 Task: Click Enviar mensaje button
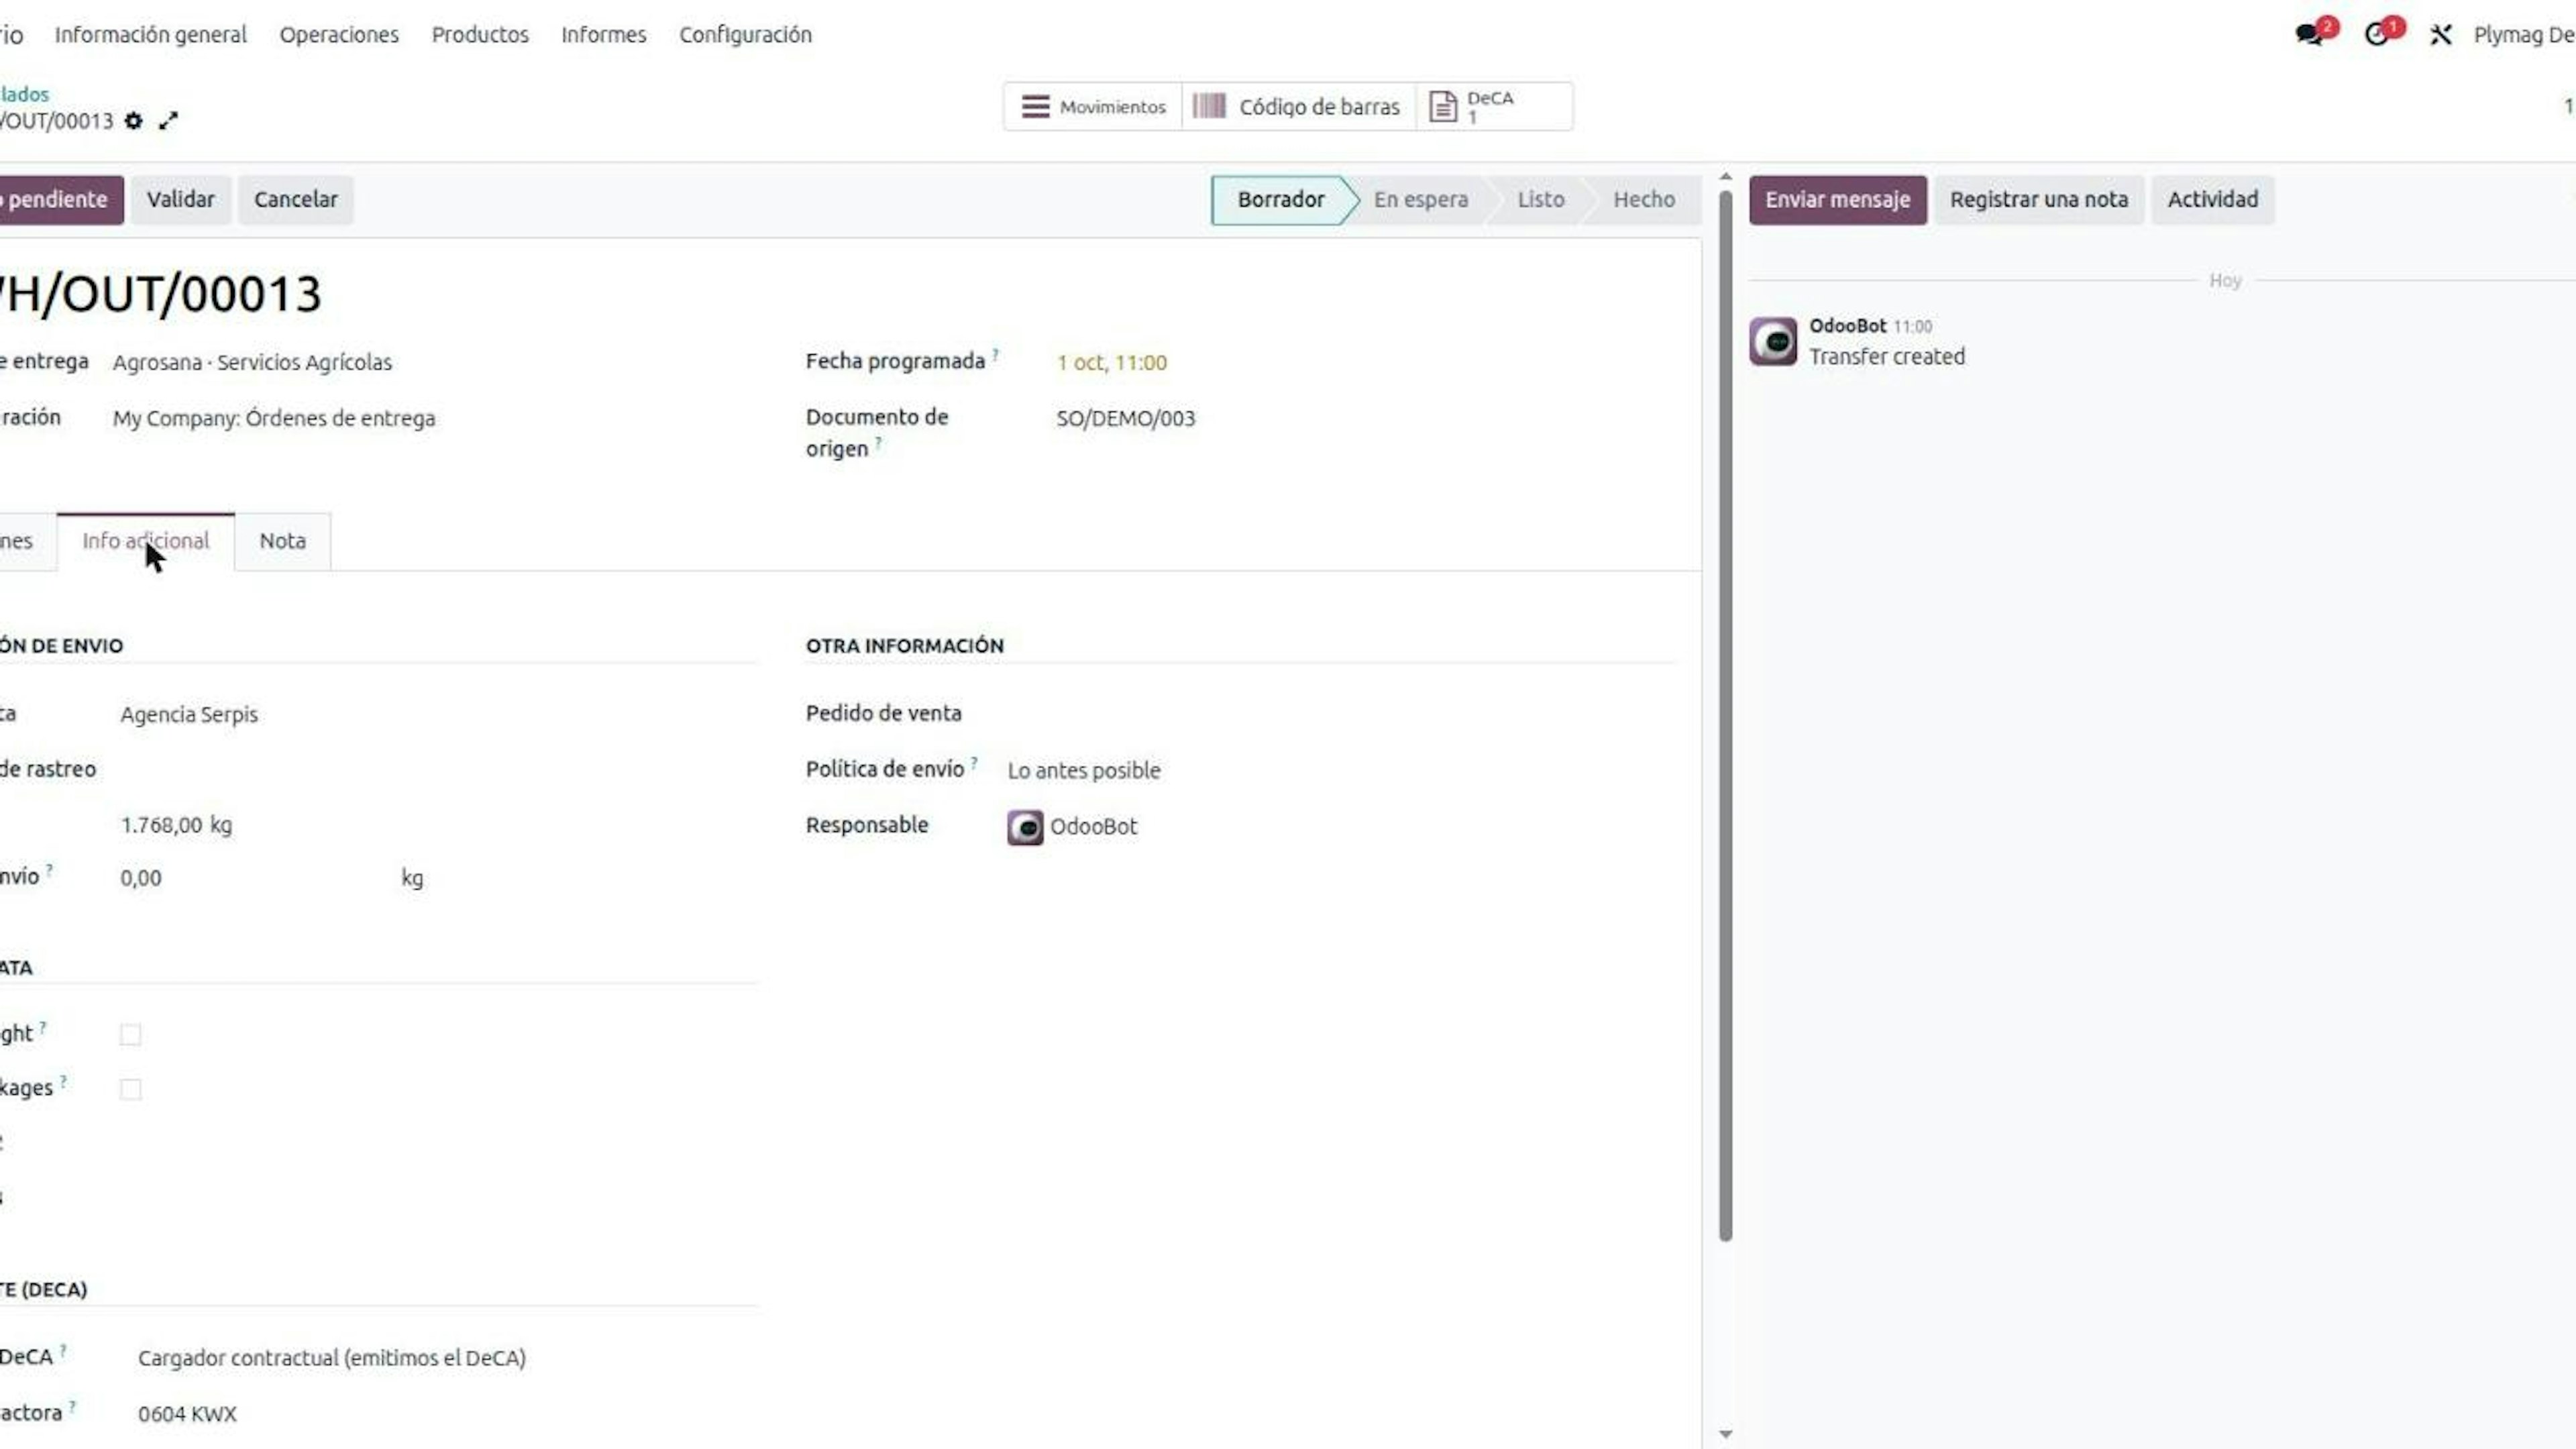click(x=1838, y=200)
